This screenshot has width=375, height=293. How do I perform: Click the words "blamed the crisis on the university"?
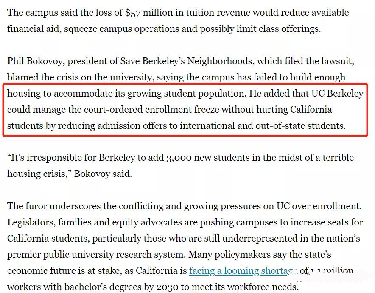pyautogui.click(x=80, y=77)
